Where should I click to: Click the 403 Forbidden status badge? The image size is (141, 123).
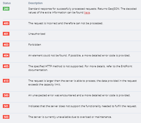click(x=6, y=45)
